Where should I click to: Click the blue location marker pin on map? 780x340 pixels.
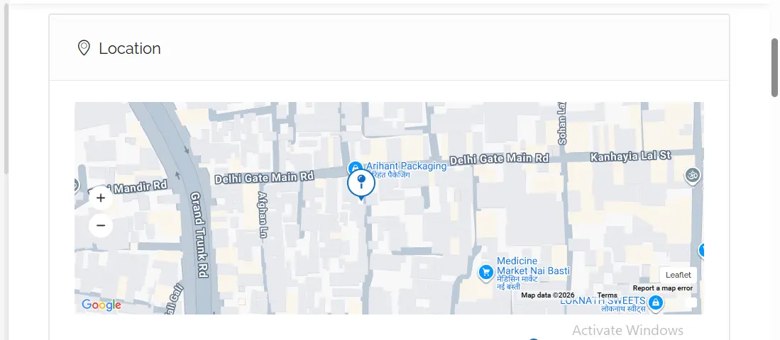[x=361, y=184]
